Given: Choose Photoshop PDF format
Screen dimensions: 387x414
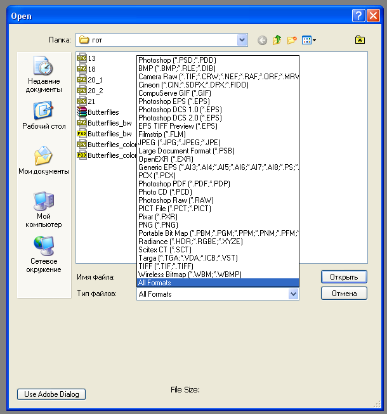Looking at the screenshot, I should click(218, 184).
